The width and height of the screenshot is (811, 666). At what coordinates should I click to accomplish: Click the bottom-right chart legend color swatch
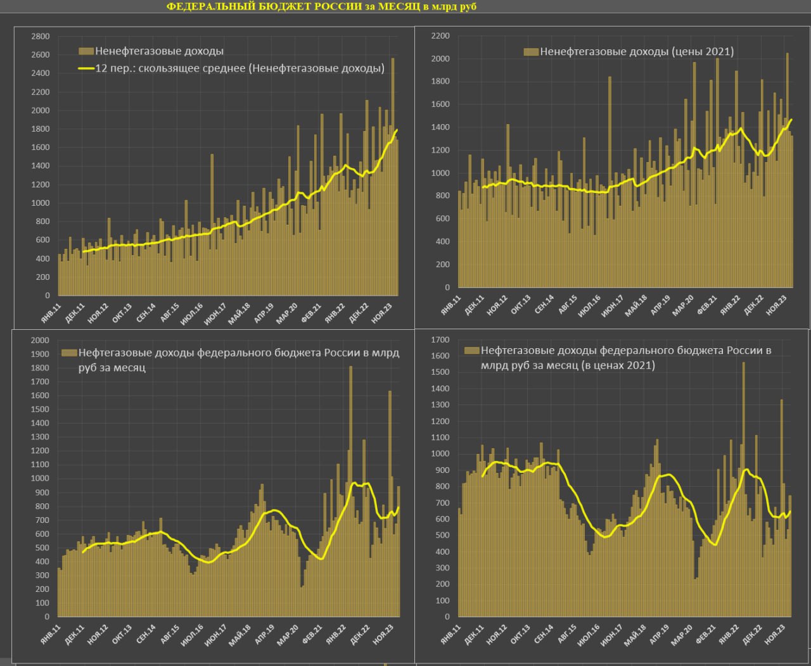point(472,350)
